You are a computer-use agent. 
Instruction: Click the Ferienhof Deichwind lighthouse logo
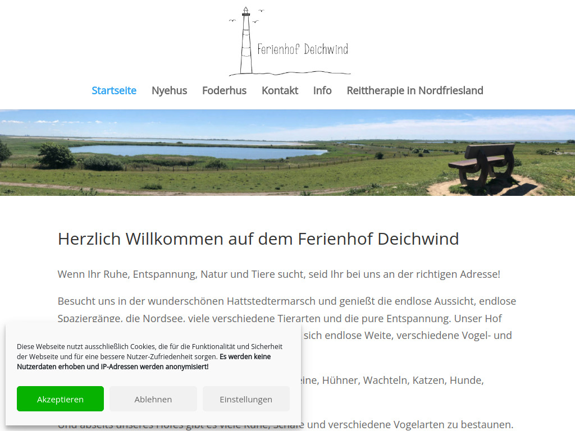coord(245,39)
